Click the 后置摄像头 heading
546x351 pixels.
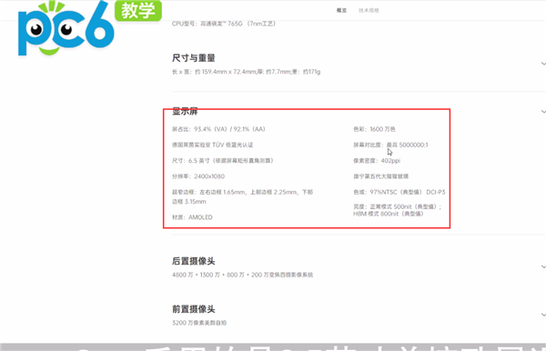tap(194, 261)
